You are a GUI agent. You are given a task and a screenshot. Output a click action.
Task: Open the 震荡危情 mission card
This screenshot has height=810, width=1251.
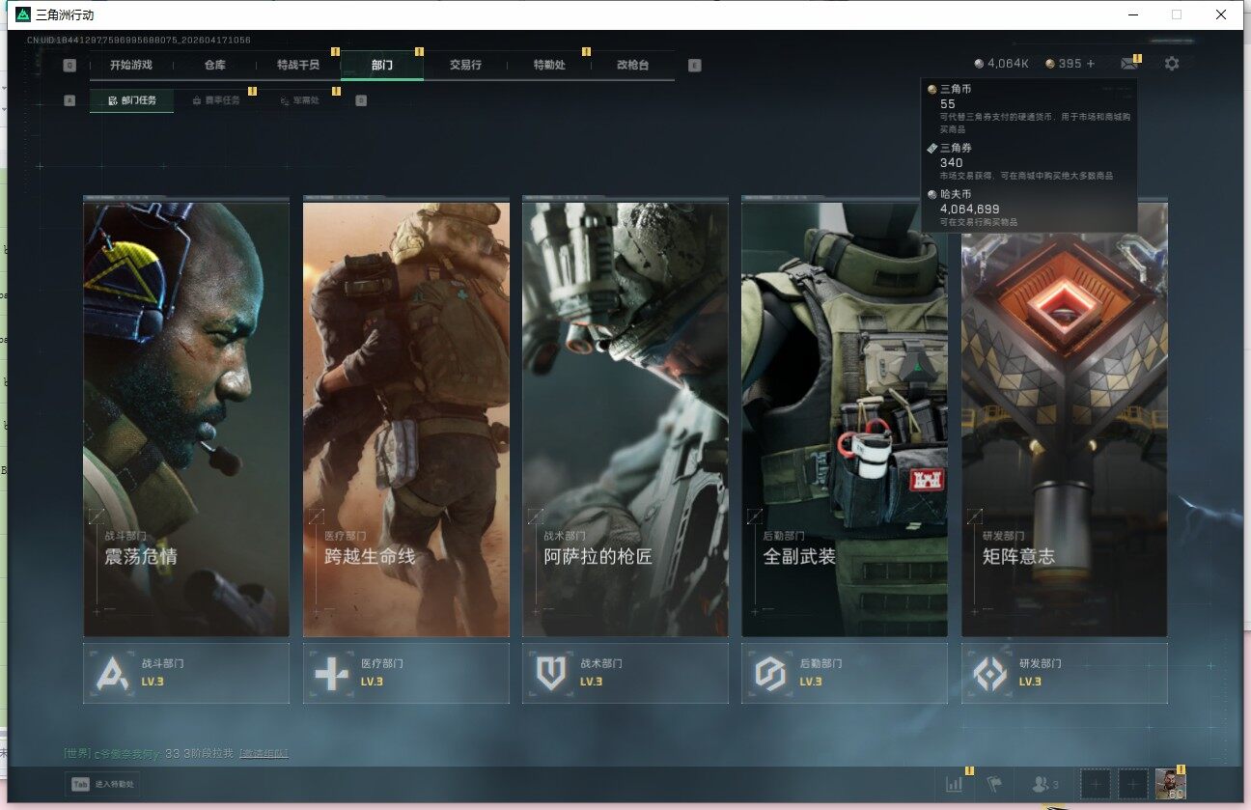[186, 419]
